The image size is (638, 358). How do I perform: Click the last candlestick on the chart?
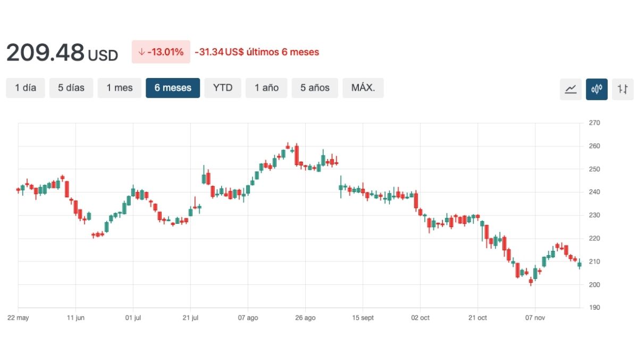click(x=580, y=264)
